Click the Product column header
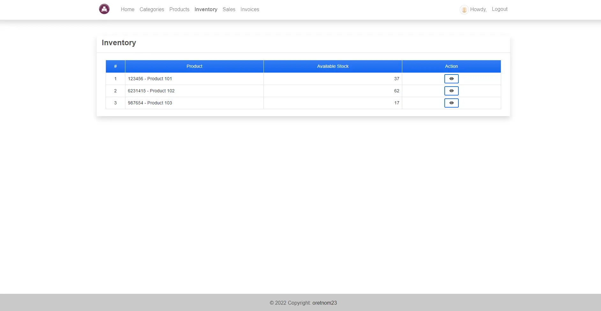 [194, 66]
